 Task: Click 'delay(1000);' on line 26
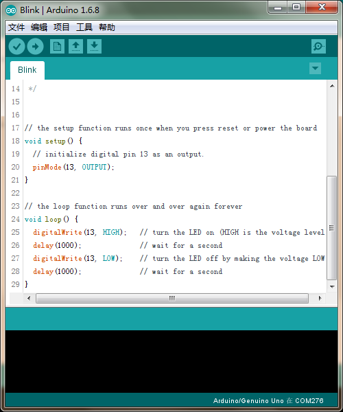[57, 245]
